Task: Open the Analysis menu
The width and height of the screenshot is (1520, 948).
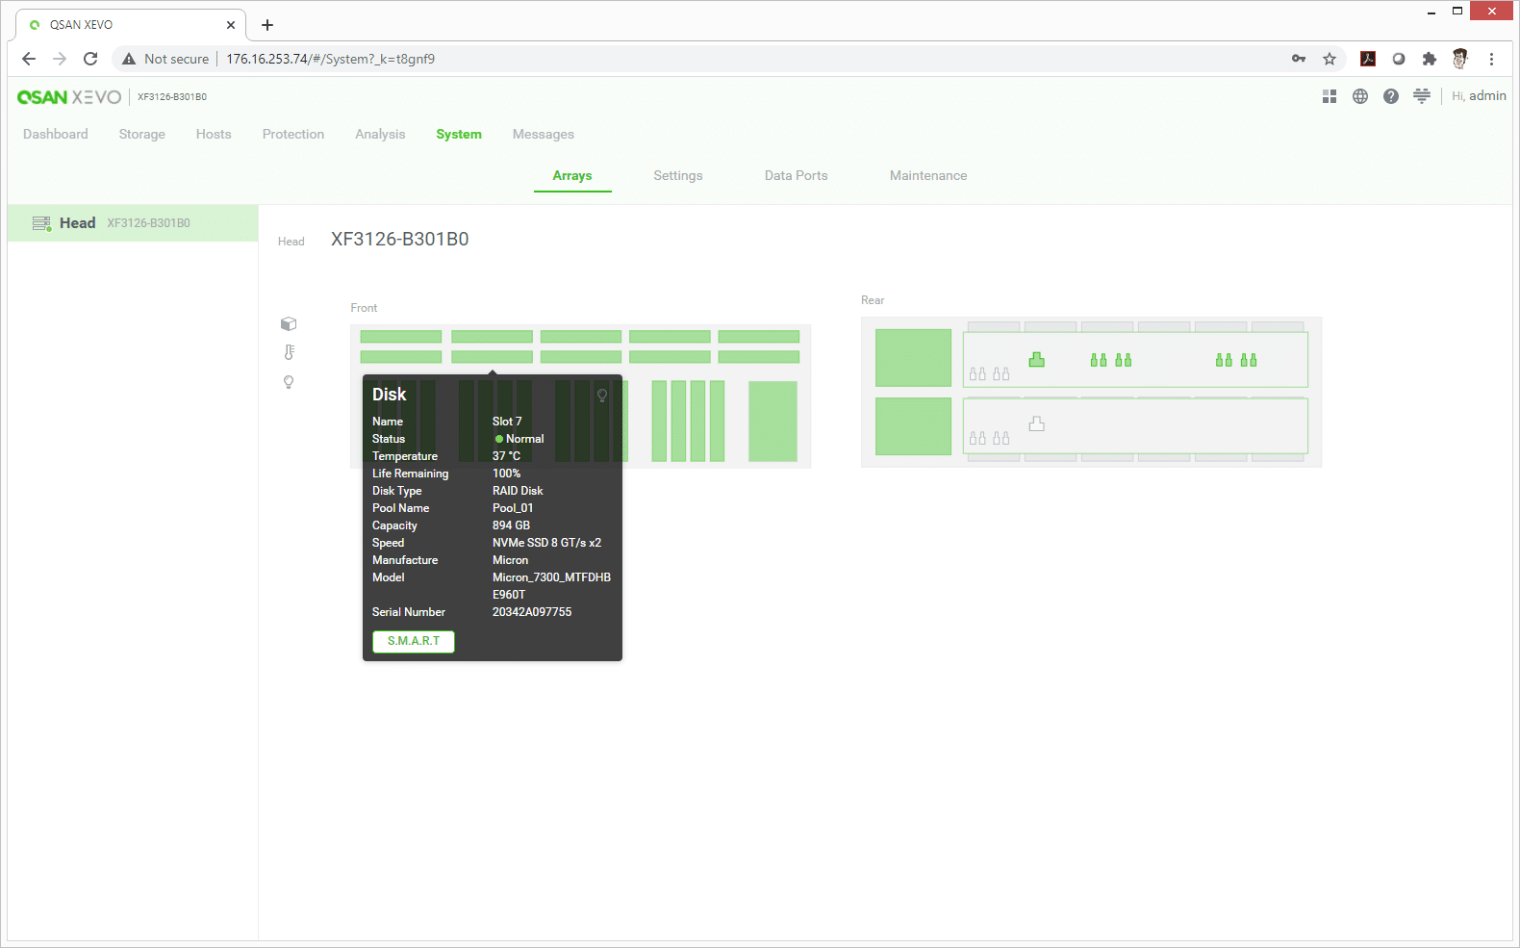Action: click(380, 135)
